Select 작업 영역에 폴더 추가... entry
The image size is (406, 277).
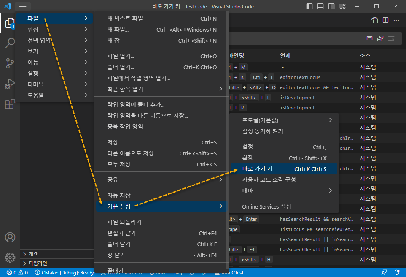161,105
